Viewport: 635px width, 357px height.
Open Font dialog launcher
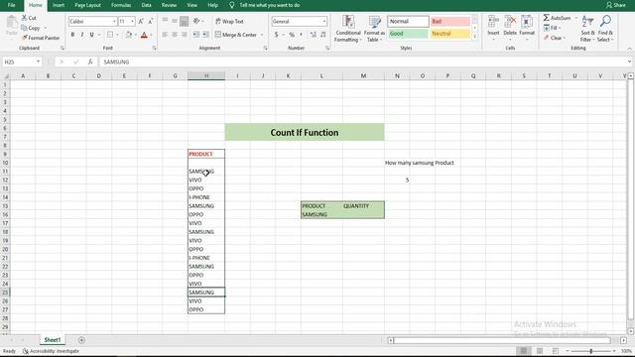(155, 49)
